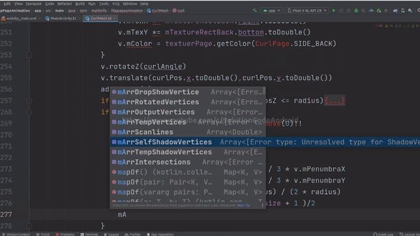The image size is (420, 236).
Task: Select mapOf() completion suggestion
Action: click(188, 172)
